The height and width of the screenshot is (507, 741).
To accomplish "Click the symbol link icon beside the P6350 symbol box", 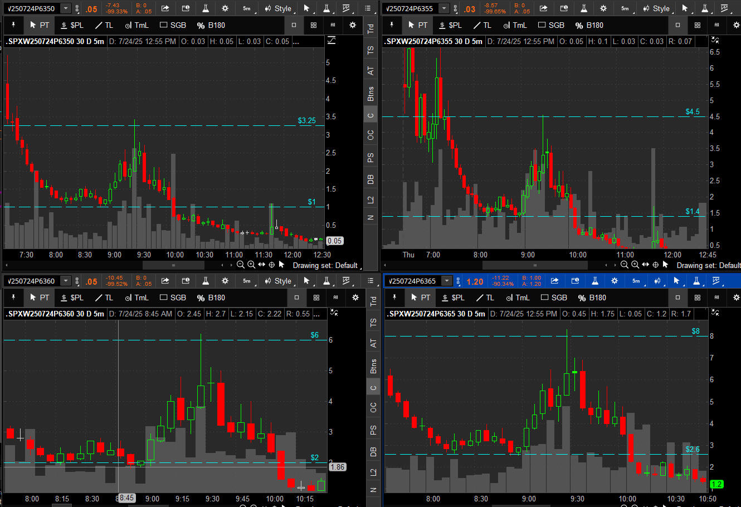I will coord(77,8).
